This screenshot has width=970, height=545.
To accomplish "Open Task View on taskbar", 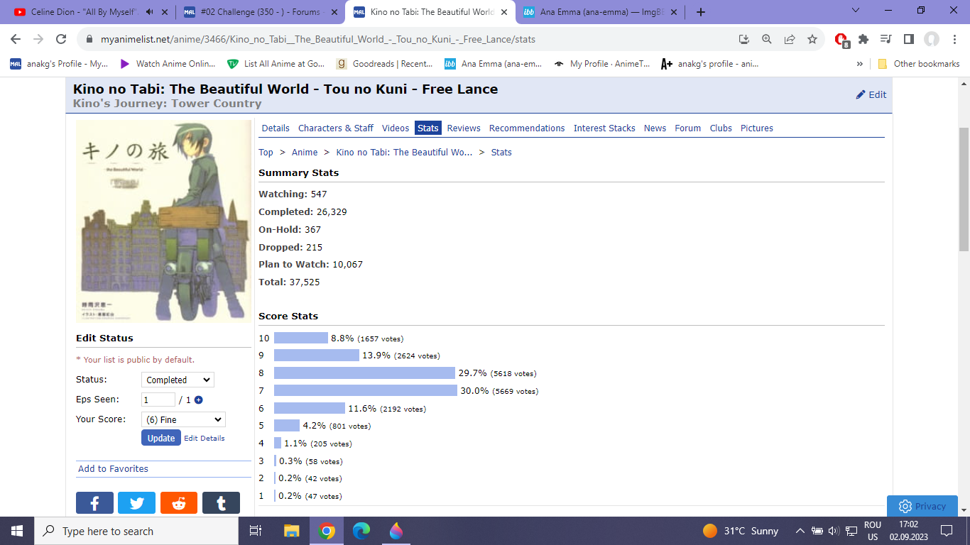I will [256, 531].
